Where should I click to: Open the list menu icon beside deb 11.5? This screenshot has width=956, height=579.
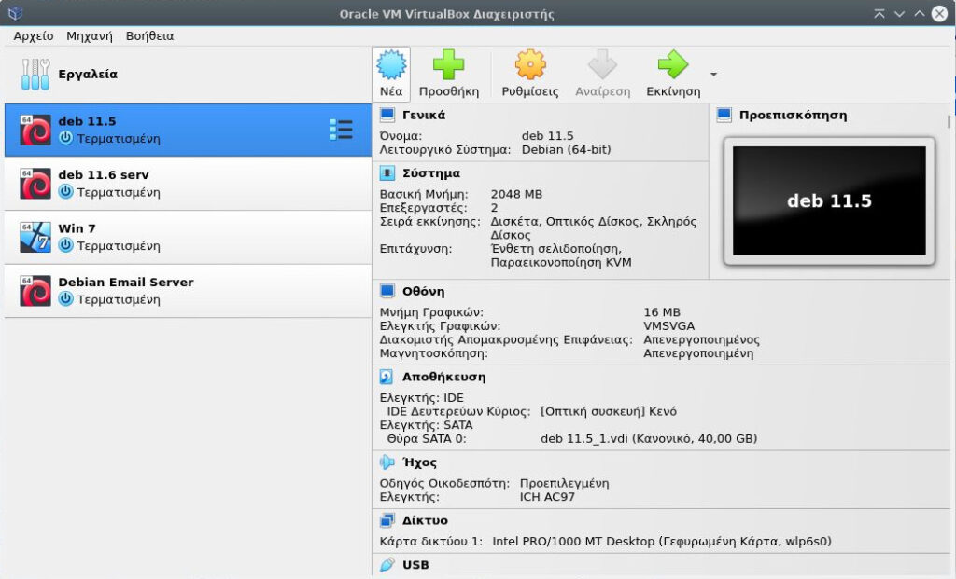coord(341,130)
